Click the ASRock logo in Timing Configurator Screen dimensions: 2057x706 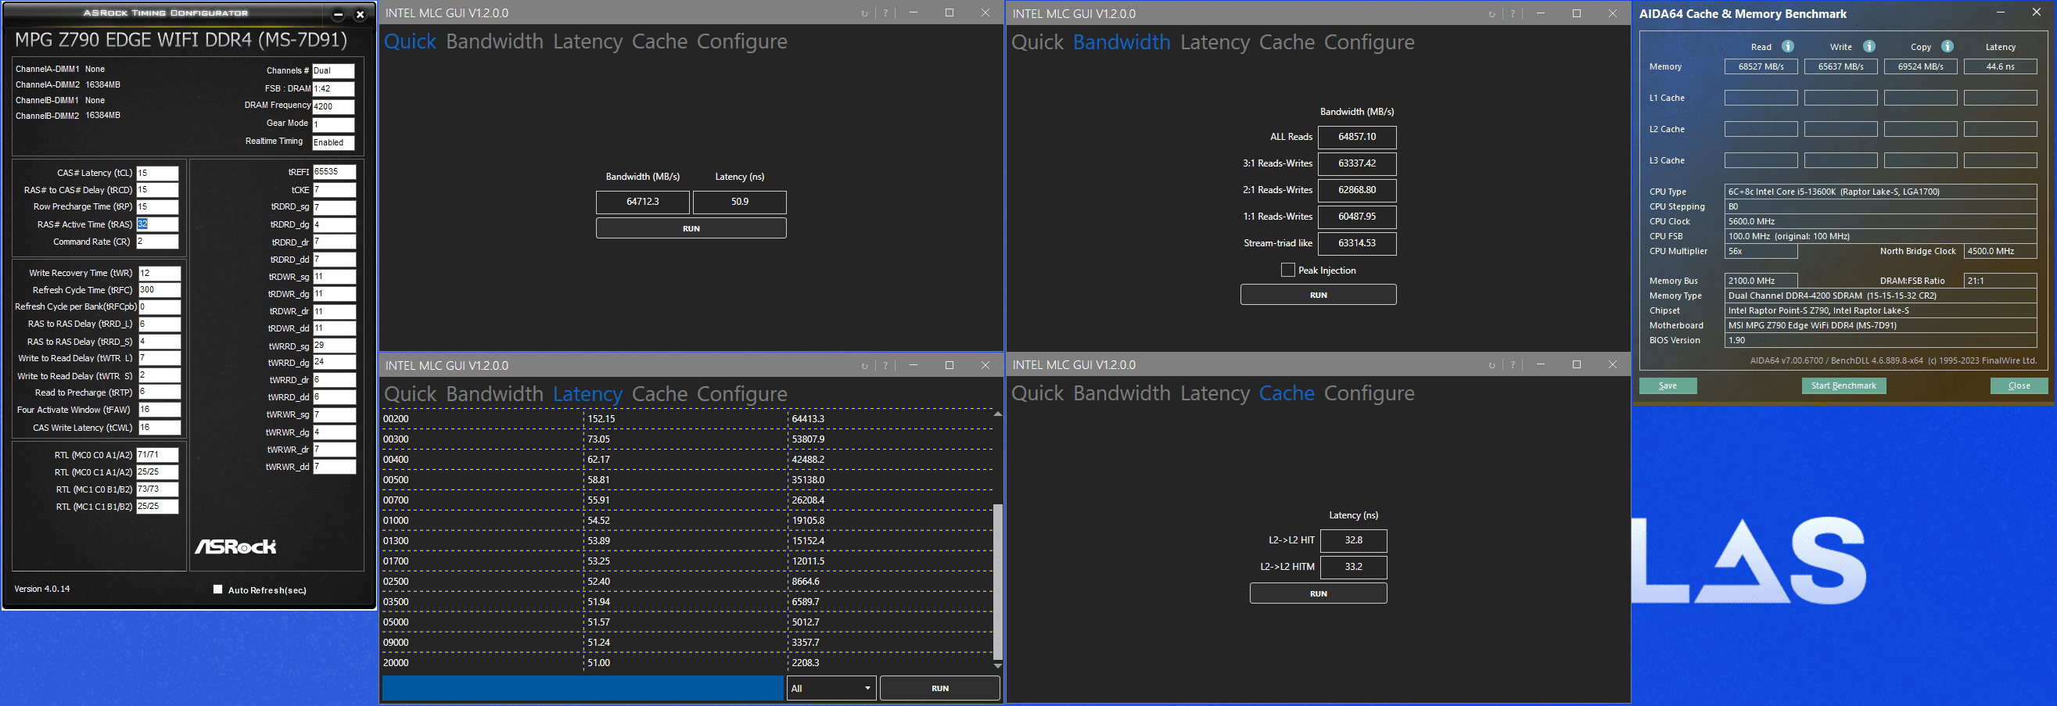(x=235, y=547)
